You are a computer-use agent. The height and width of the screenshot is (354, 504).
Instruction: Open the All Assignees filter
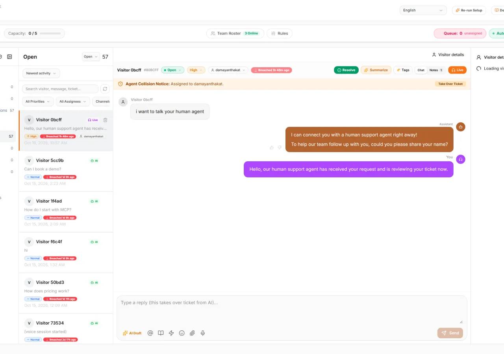73,101
